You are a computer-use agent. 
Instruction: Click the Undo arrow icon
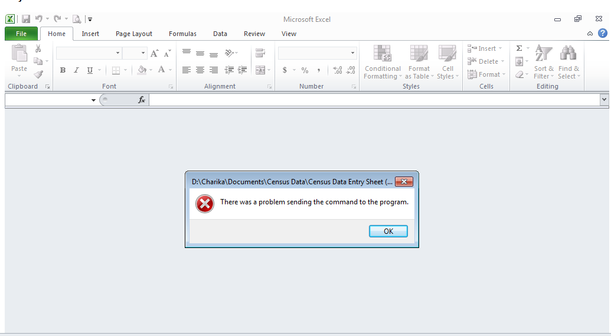(39, 19)
